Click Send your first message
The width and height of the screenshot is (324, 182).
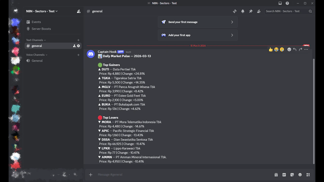point(198,22)
